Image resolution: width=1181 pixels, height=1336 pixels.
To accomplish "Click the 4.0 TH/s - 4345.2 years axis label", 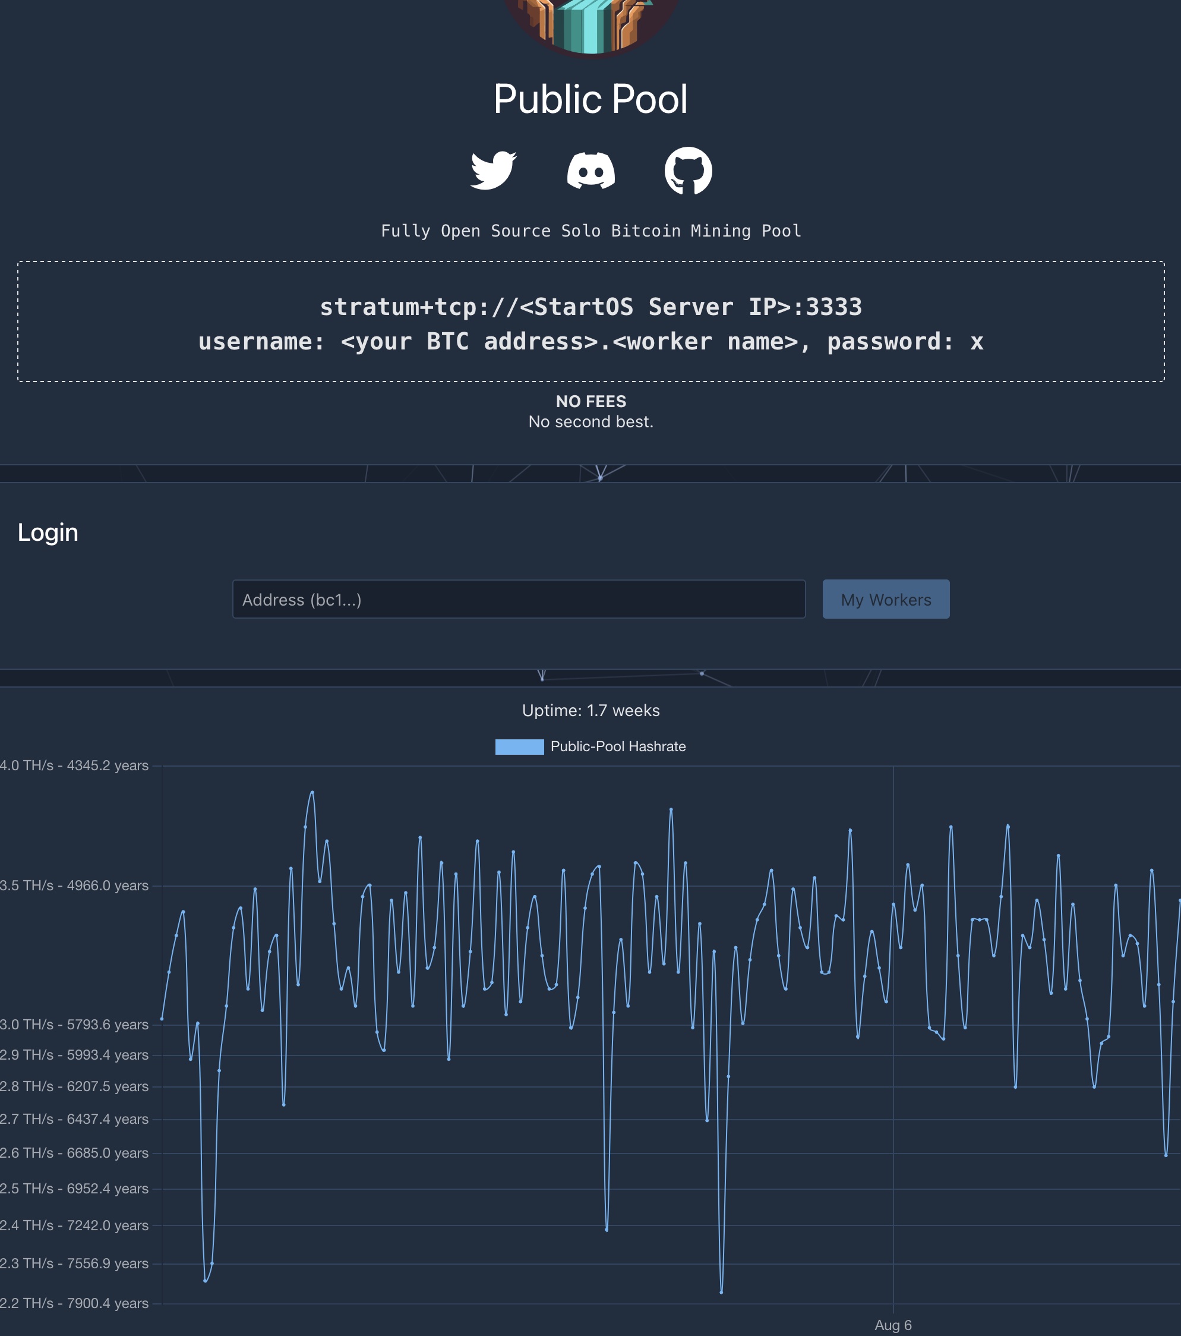I will (x=74, y=765).
